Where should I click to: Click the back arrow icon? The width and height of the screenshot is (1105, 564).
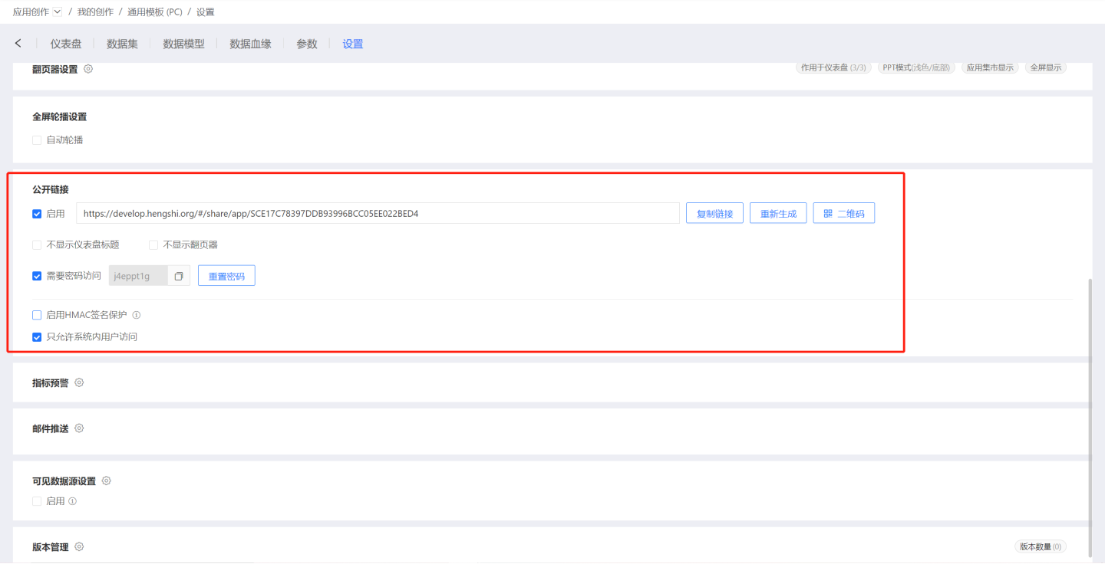18,44
